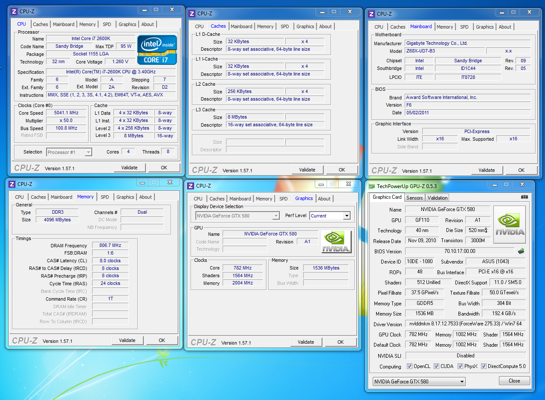Click the memory size 4096 MBytes
Screen dimensions: 545x400
coord(57,220)
